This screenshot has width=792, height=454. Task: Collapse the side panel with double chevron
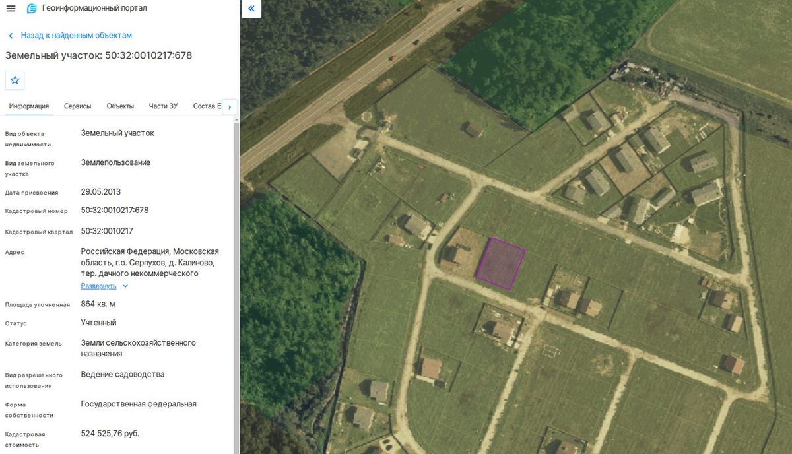coord(251,9)
